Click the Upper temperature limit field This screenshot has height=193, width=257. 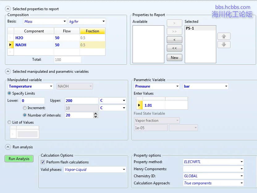[x=81, y=101]
